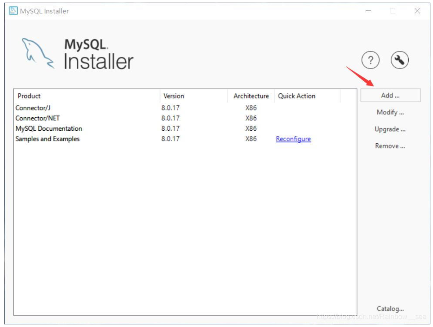Select the MySQL Documentation row
This screenshot has height=327, width=433.
[185, 129]
